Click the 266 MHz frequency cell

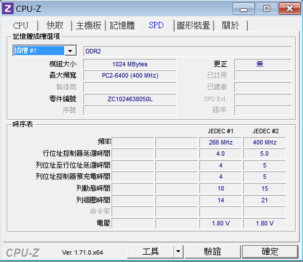pyautogui.click(x=220, y=142)
